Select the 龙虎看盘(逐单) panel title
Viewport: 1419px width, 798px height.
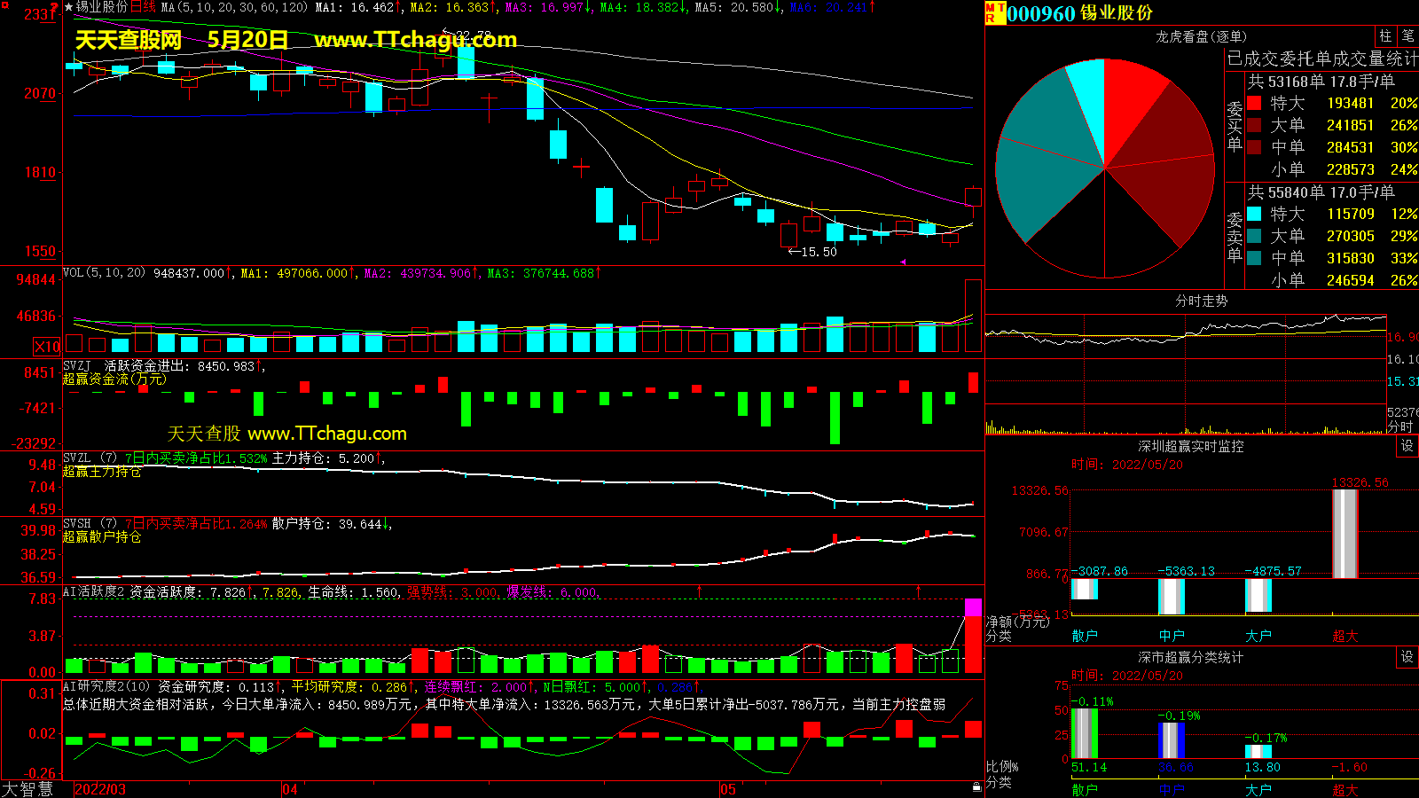[x=1201, y=36]
